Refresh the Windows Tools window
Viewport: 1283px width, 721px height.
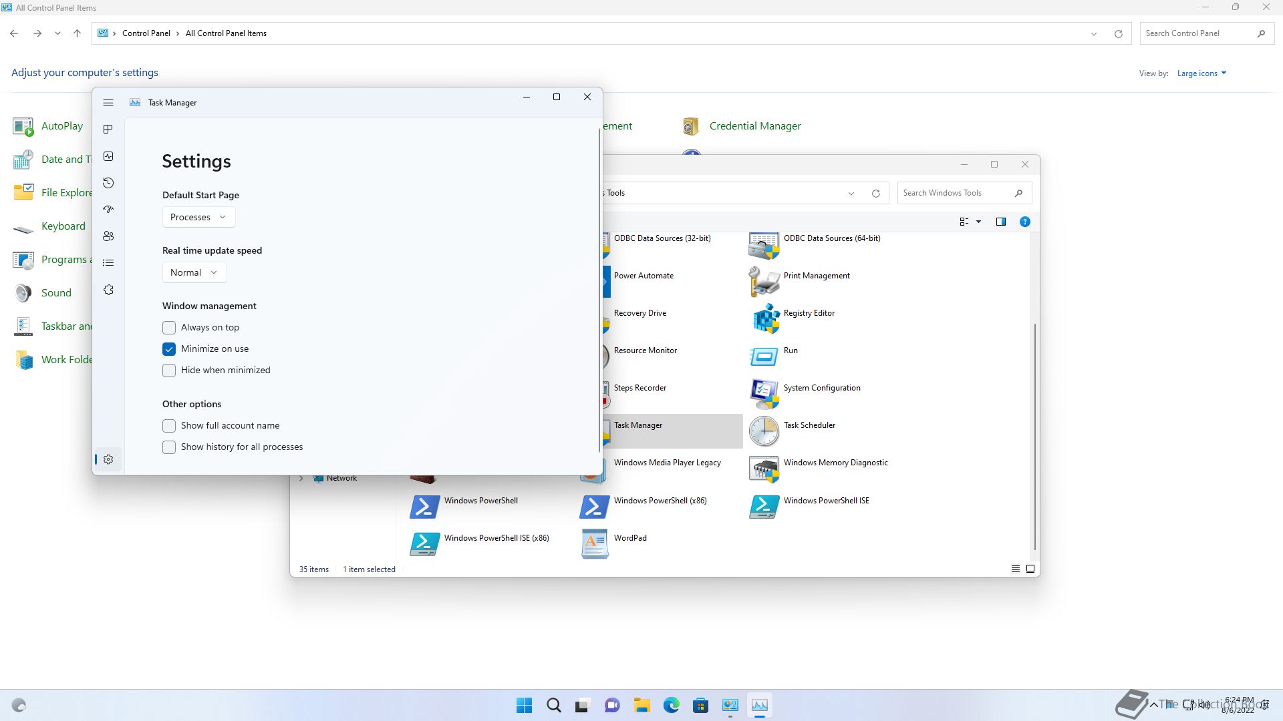(x=875, y=193)
